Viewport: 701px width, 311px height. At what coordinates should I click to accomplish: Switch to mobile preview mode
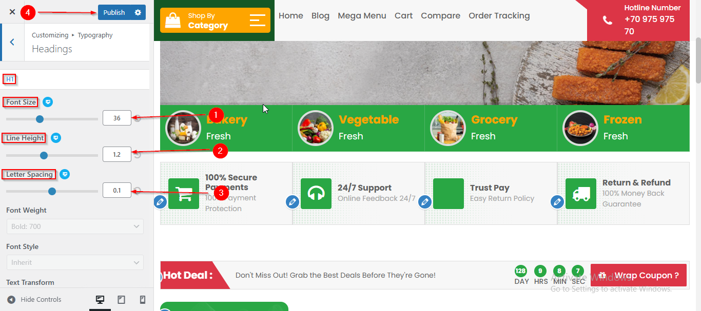coord(143,300)
